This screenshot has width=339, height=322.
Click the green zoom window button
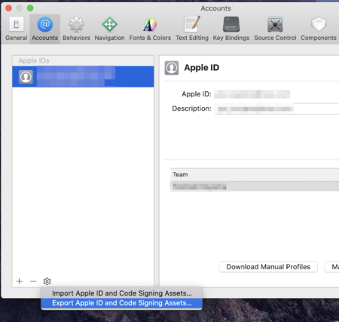click(30, 8)
